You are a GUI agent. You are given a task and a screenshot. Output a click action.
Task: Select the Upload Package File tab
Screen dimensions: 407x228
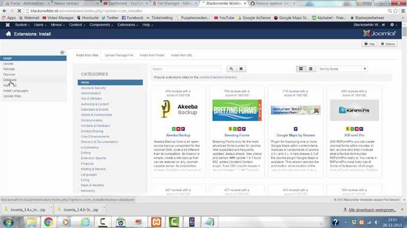(119, 55)
